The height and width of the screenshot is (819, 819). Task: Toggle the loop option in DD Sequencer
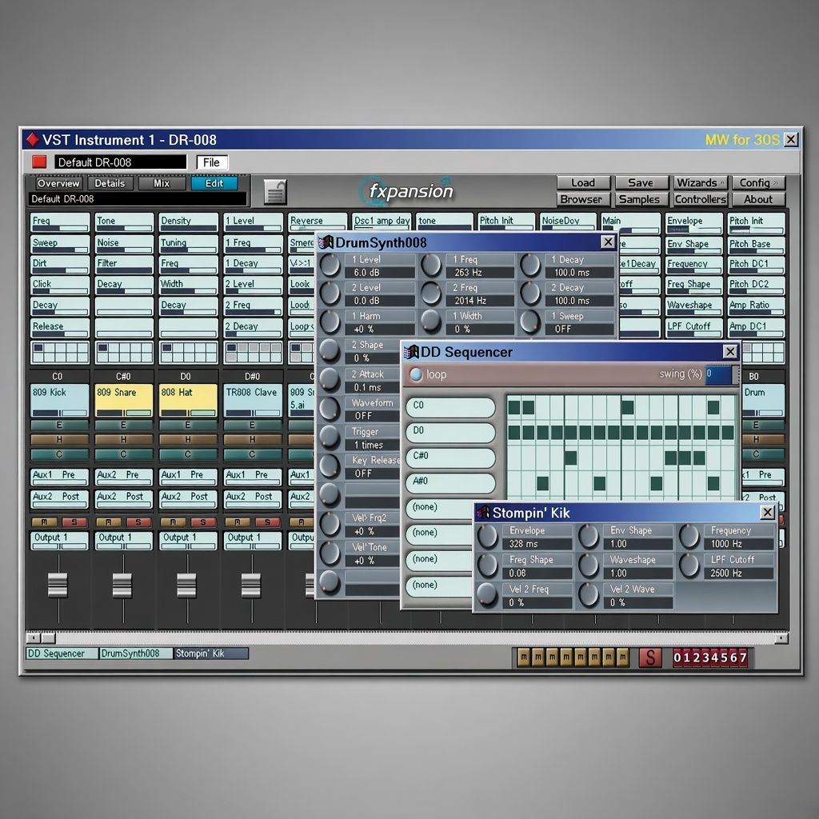pos(416,374)
